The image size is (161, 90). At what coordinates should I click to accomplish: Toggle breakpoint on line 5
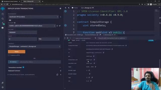point(65,25)
